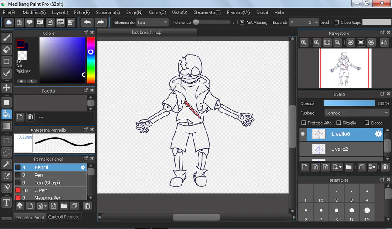Select the Move tool

pos(7,88)
